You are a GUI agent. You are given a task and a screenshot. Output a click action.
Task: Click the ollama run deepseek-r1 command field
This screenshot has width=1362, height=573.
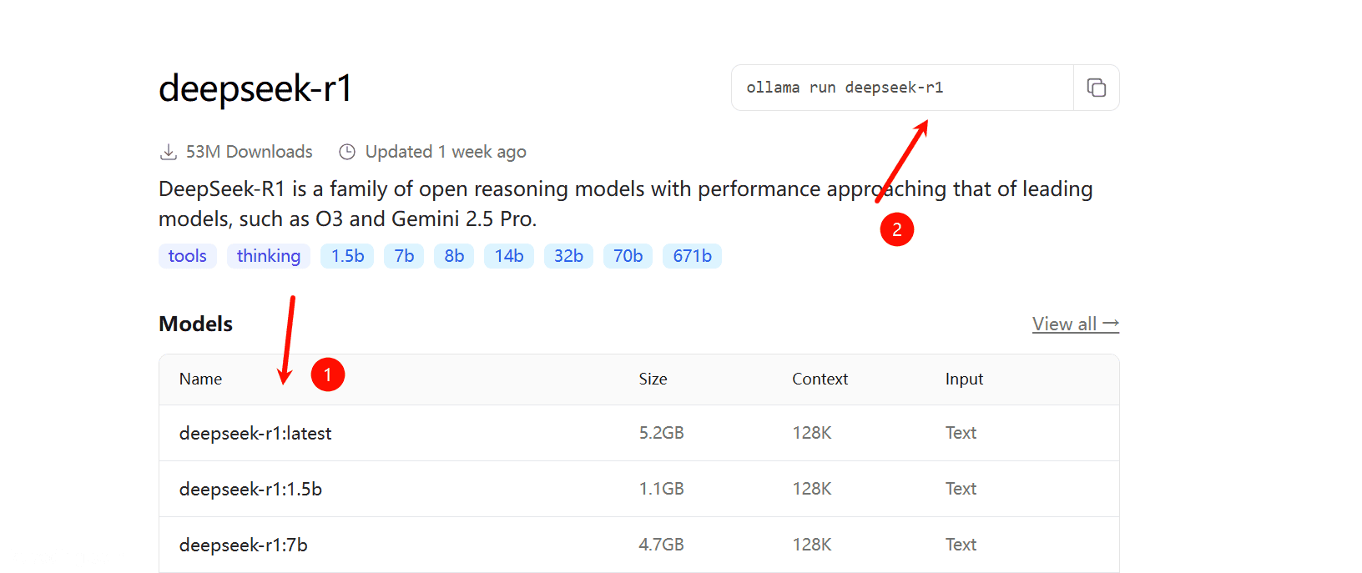pyautogui.click(x=902, y=88)
